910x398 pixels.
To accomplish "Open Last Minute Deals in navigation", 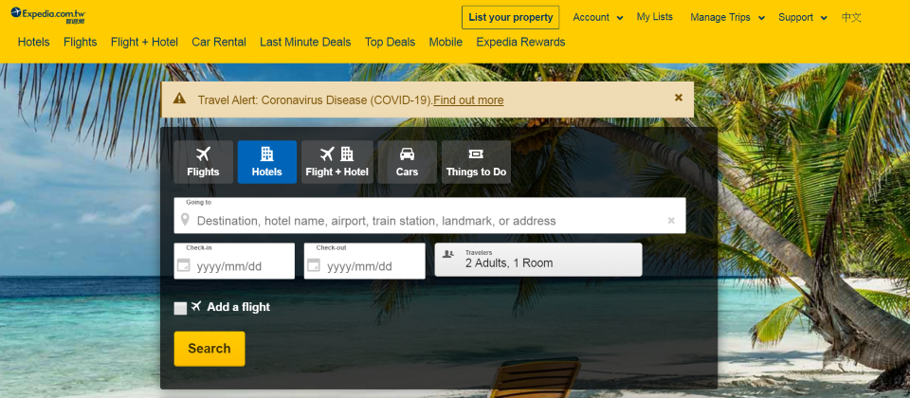I will pyautogui.click(x=305, y=42).
